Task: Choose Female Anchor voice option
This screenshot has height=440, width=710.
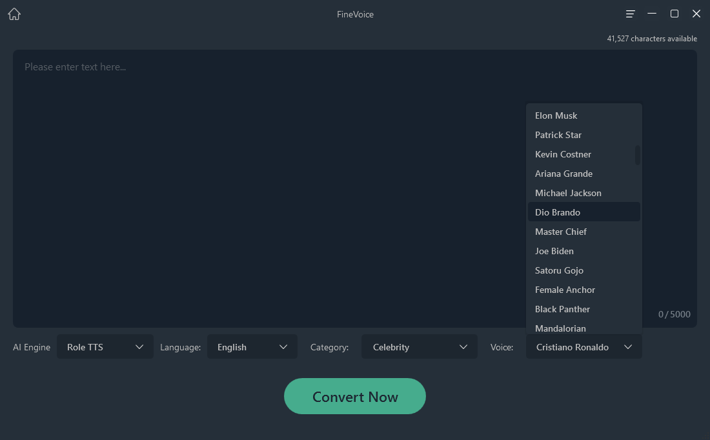Action: point(583,290)
